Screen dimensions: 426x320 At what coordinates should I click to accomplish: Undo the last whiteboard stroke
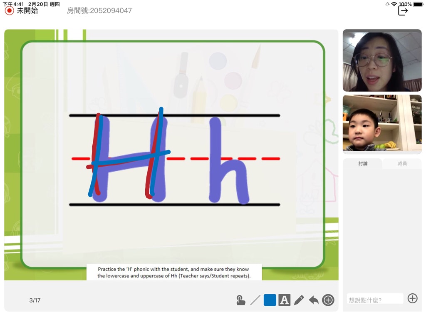click(x=314, y=300)
